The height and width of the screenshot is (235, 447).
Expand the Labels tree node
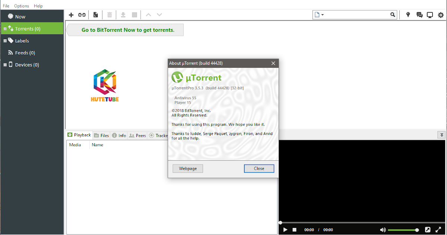(5, 41)
